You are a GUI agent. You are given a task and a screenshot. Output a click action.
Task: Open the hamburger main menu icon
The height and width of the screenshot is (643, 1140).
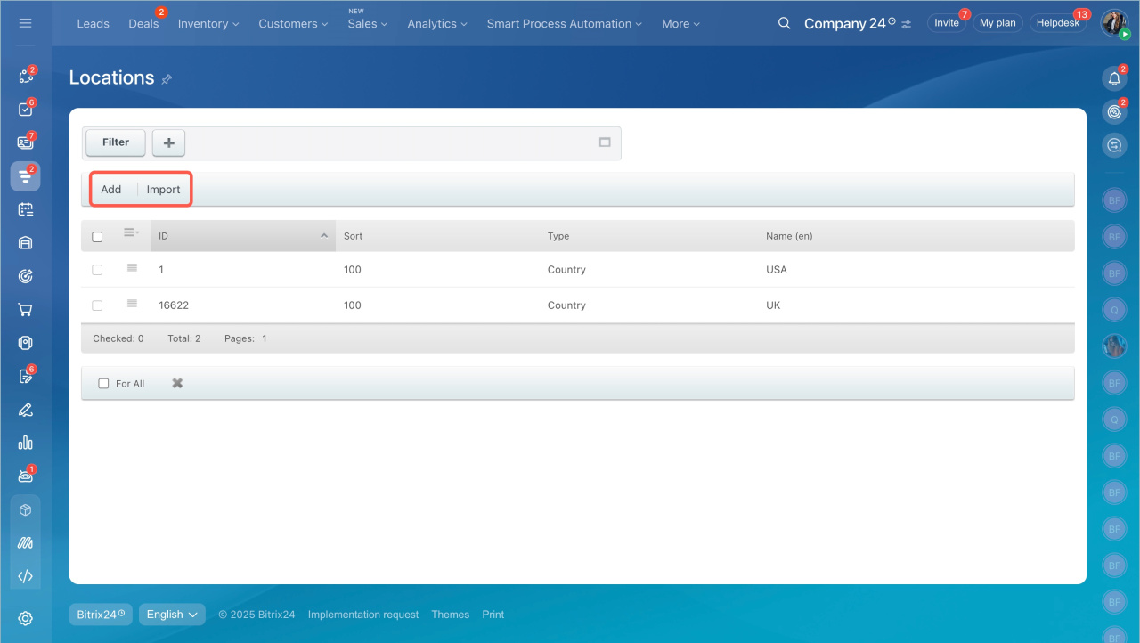(x=25, y=23)
